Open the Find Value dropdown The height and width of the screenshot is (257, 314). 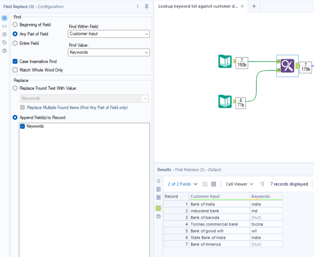point(109,52)
